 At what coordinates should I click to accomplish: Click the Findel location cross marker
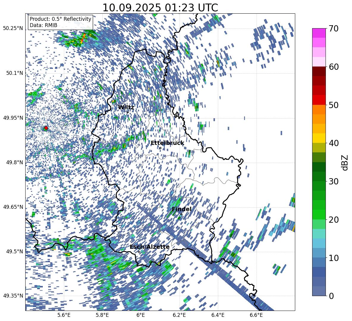coord(181,214)
